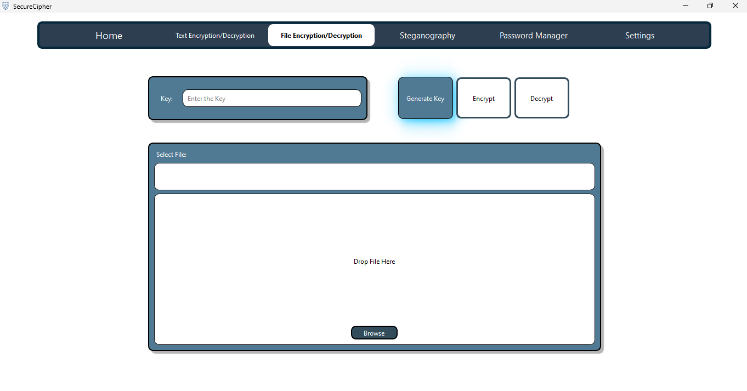747x391 pixels.
Task: Click the Drop File Here area
Action: pos(374,262)
